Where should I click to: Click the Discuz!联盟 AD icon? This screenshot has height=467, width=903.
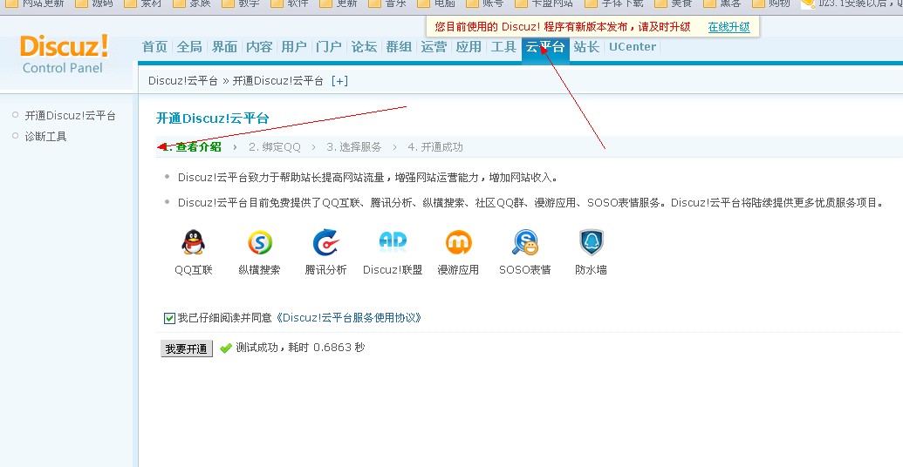393,241
